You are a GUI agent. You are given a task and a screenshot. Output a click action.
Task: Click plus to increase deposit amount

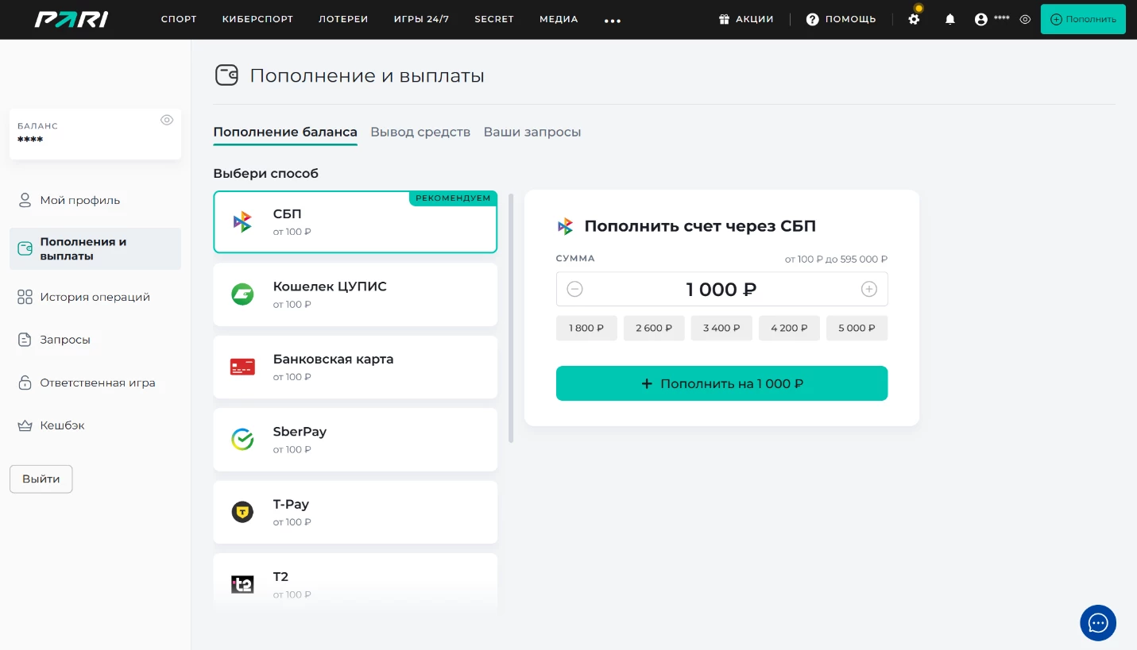[869, 289]
